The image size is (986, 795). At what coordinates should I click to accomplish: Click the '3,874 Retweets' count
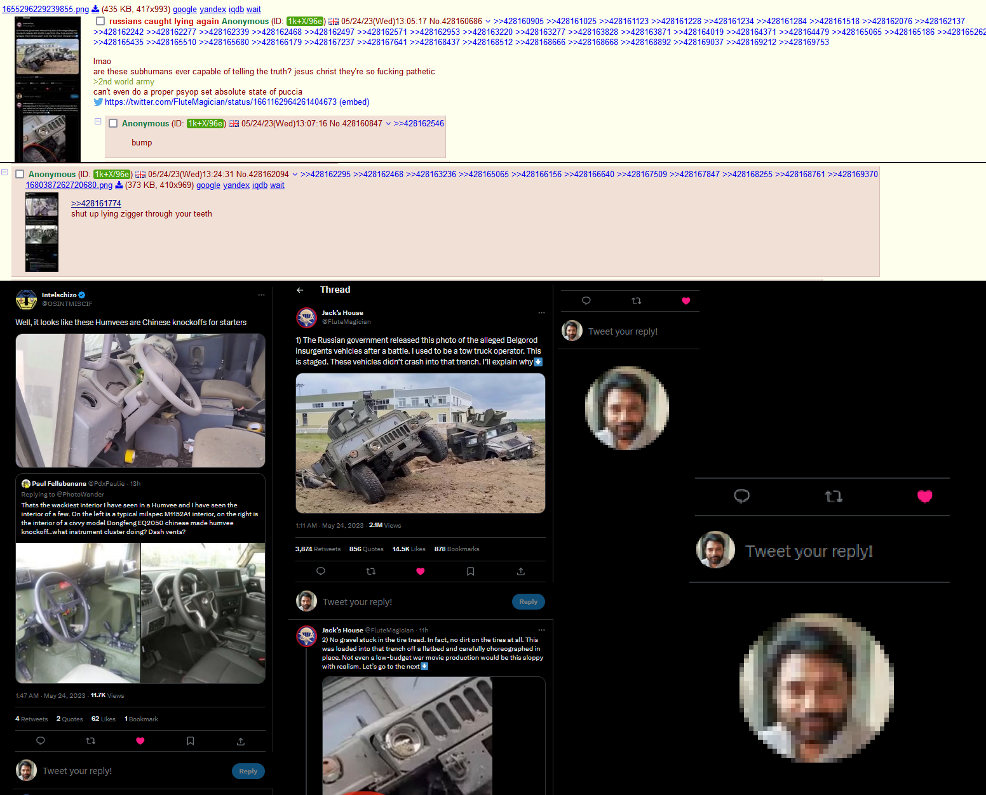(x=318, y=549)
